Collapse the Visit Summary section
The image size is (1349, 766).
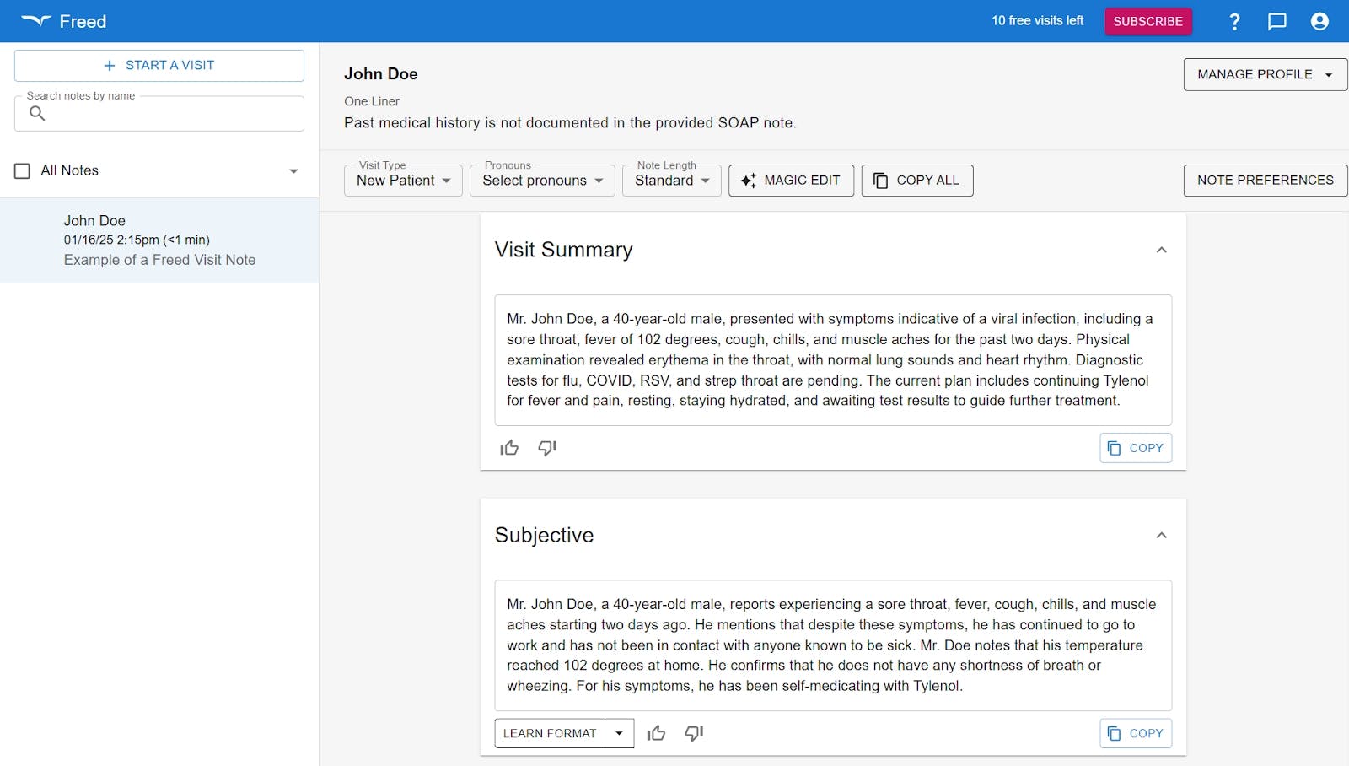(1161, 250)
